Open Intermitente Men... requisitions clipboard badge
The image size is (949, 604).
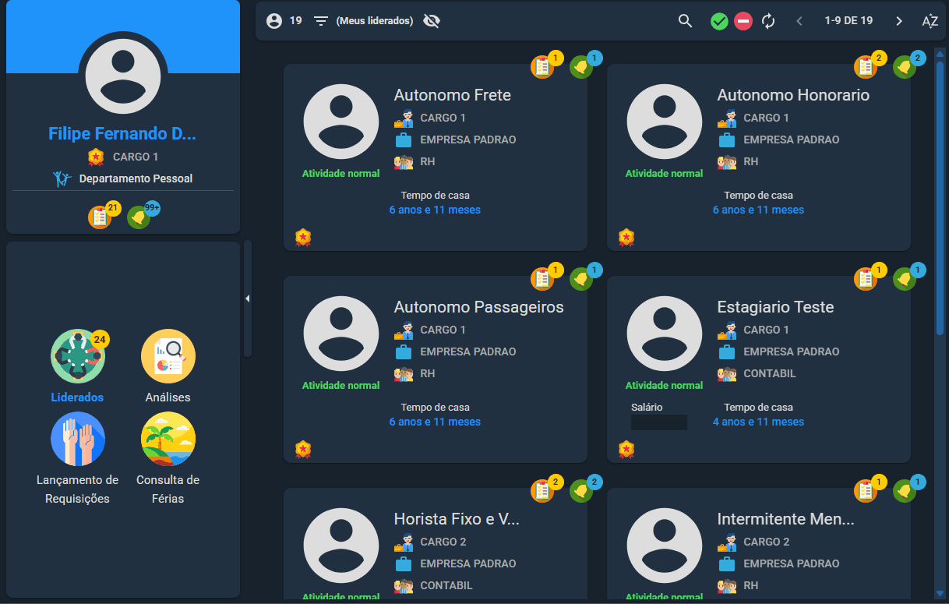[x=866, y=491]
